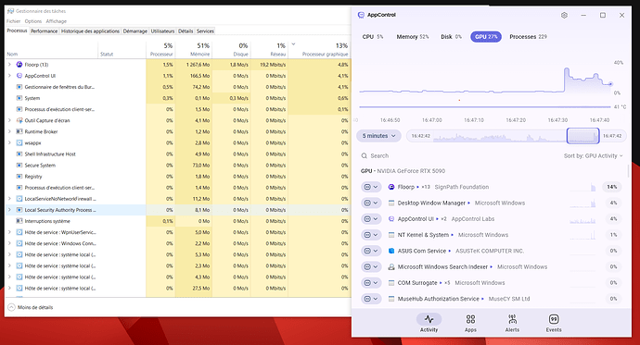Viewport: 640px width, 345px height.
Task: Switch to the Utilisateurs tab
Action: pos(162,31)
